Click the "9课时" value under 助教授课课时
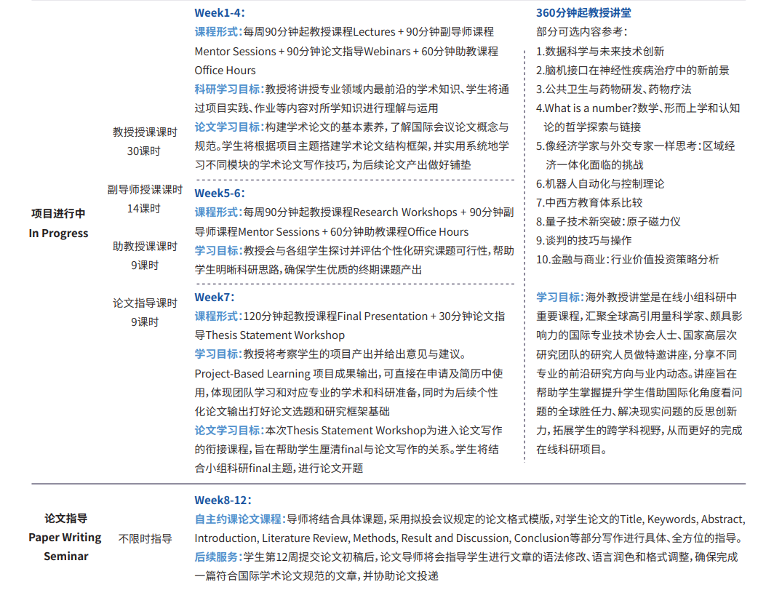The height and width of the screenshot is (590, 774). pos(145,265)
